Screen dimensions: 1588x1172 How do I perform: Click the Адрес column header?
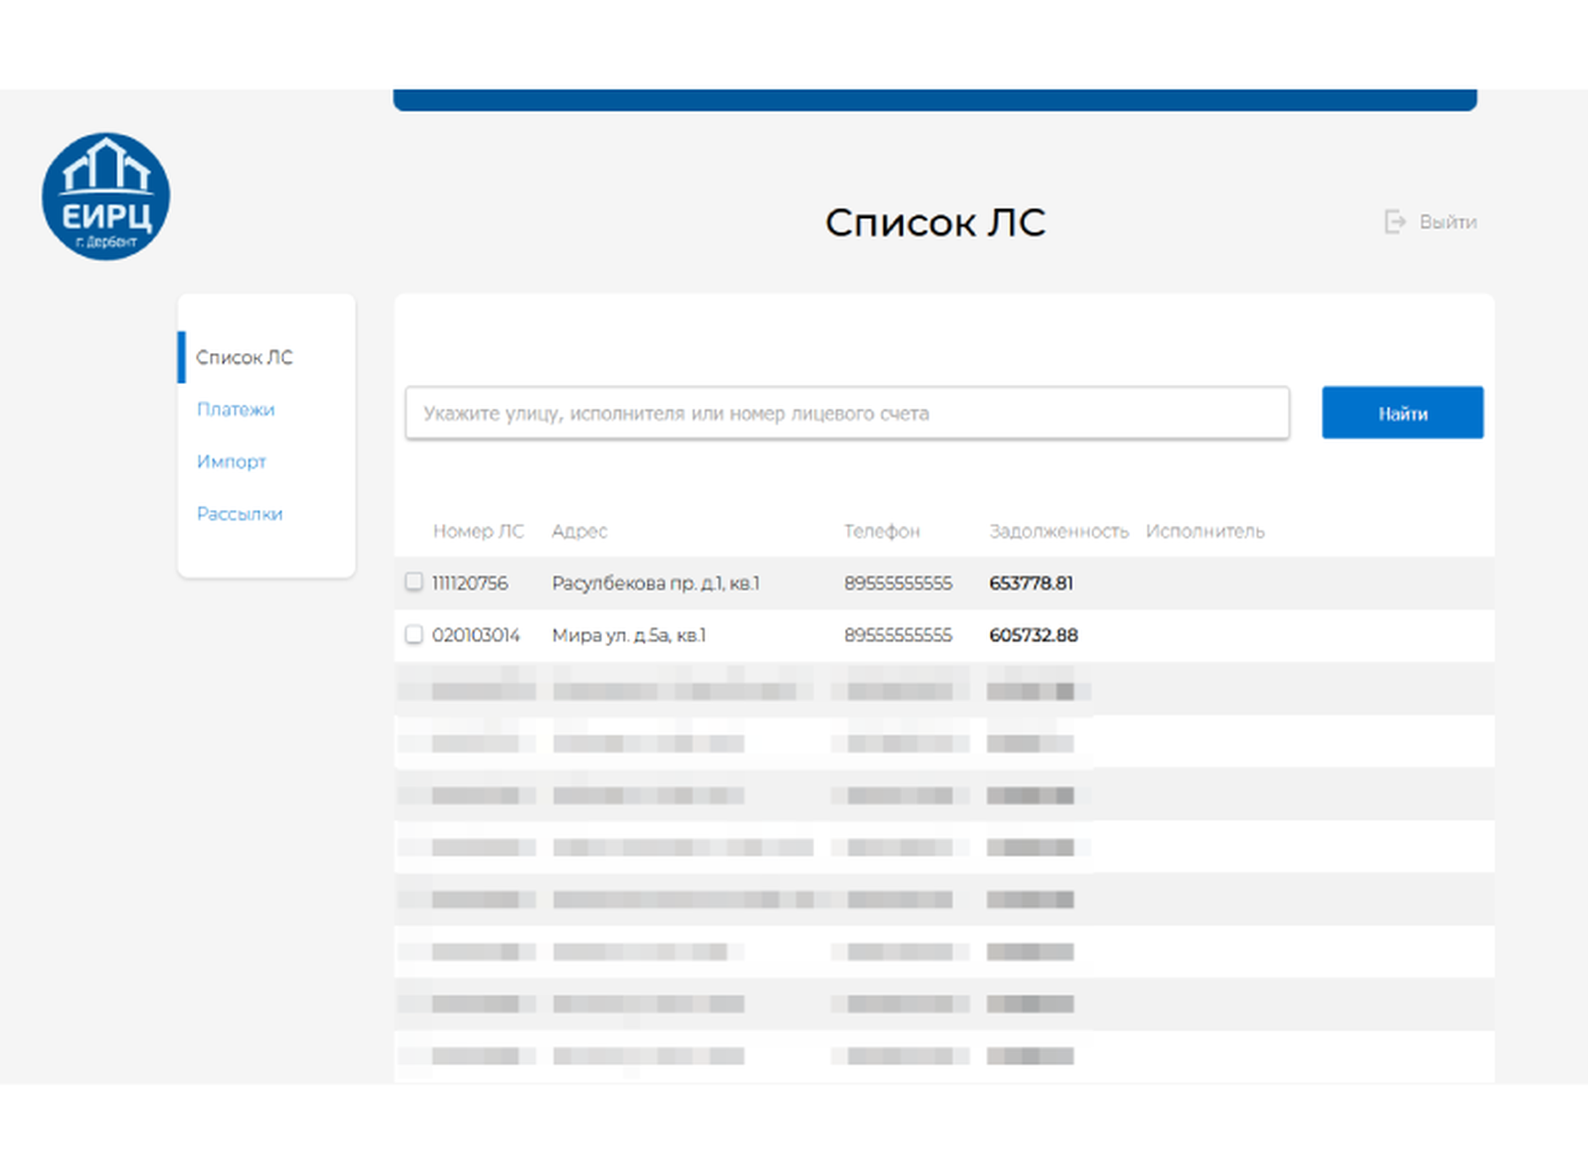580,531
